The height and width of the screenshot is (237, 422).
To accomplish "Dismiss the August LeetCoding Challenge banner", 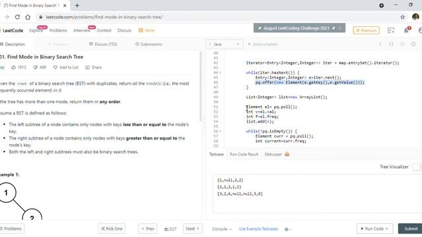I will pos(340,28).
